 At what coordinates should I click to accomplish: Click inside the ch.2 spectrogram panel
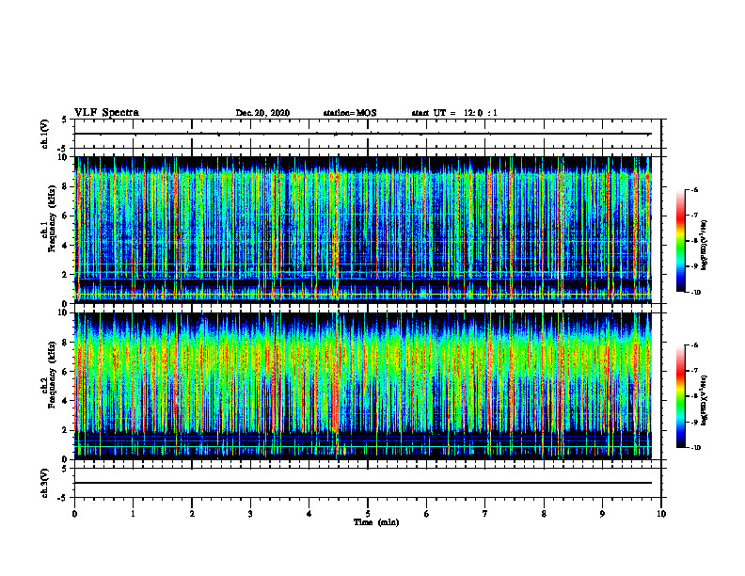point(363,386)
